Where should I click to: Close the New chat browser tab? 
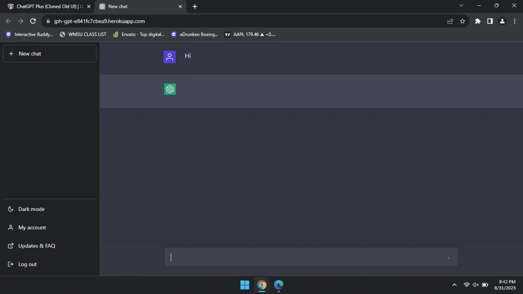(x=180, y=6)
